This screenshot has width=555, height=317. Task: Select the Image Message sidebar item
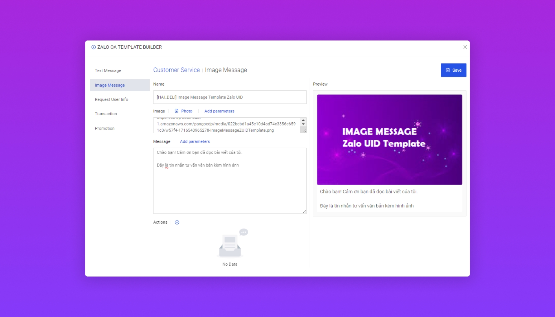point(110,85)
